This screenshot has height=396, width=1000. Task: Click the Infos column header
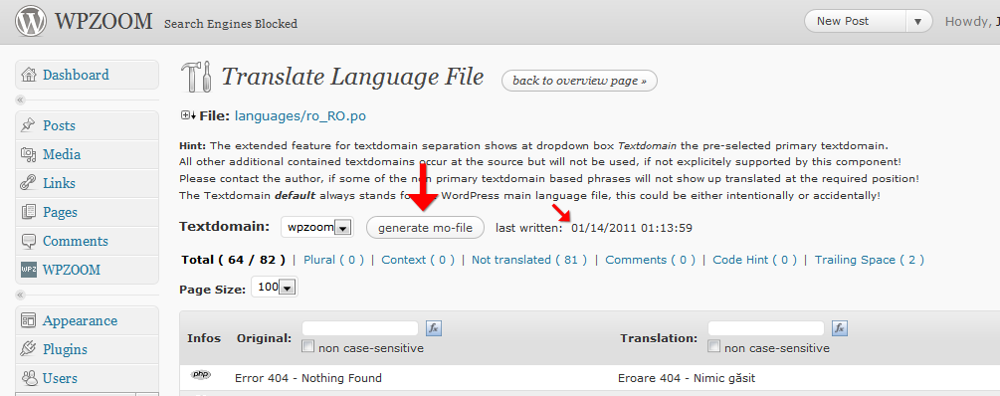204,338
